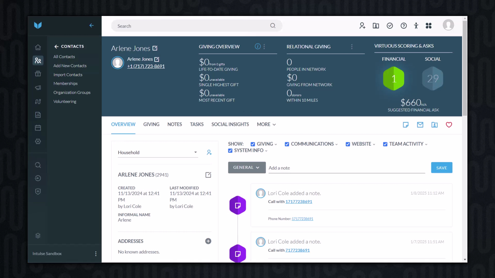Switch to the Social Insights tab
The height and width of the screenshot is (278, 495).
coord(230,124)
